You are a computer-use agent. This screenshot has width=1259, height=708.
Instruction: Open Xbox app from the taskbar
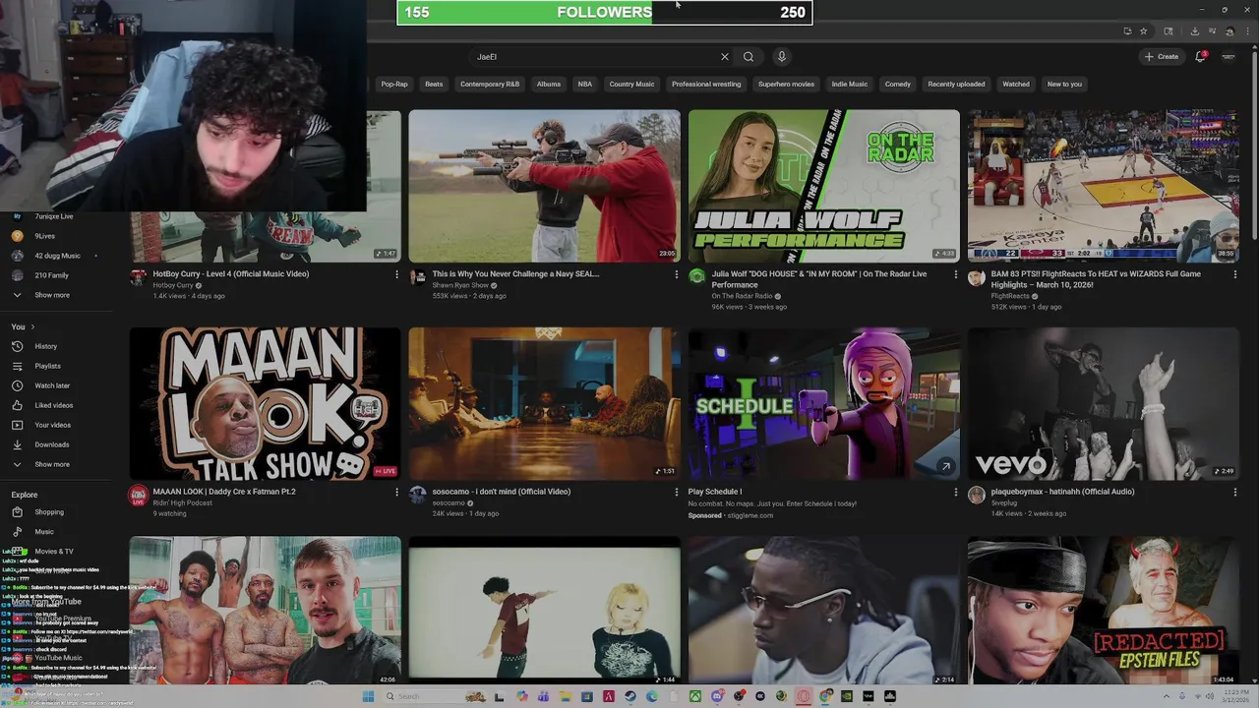click(695, 696)
